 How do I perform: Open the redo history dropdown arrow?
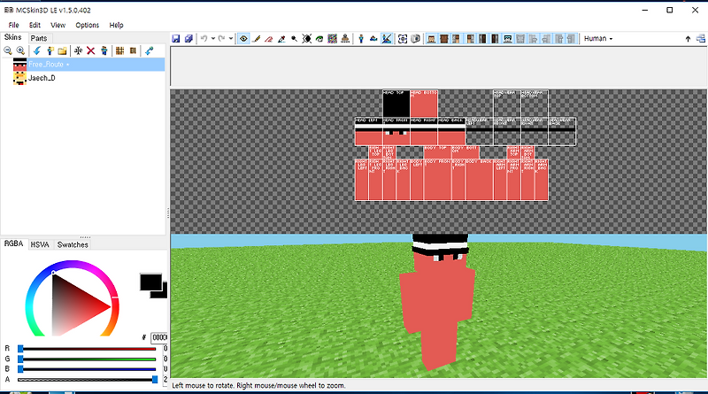coord(231,39)
